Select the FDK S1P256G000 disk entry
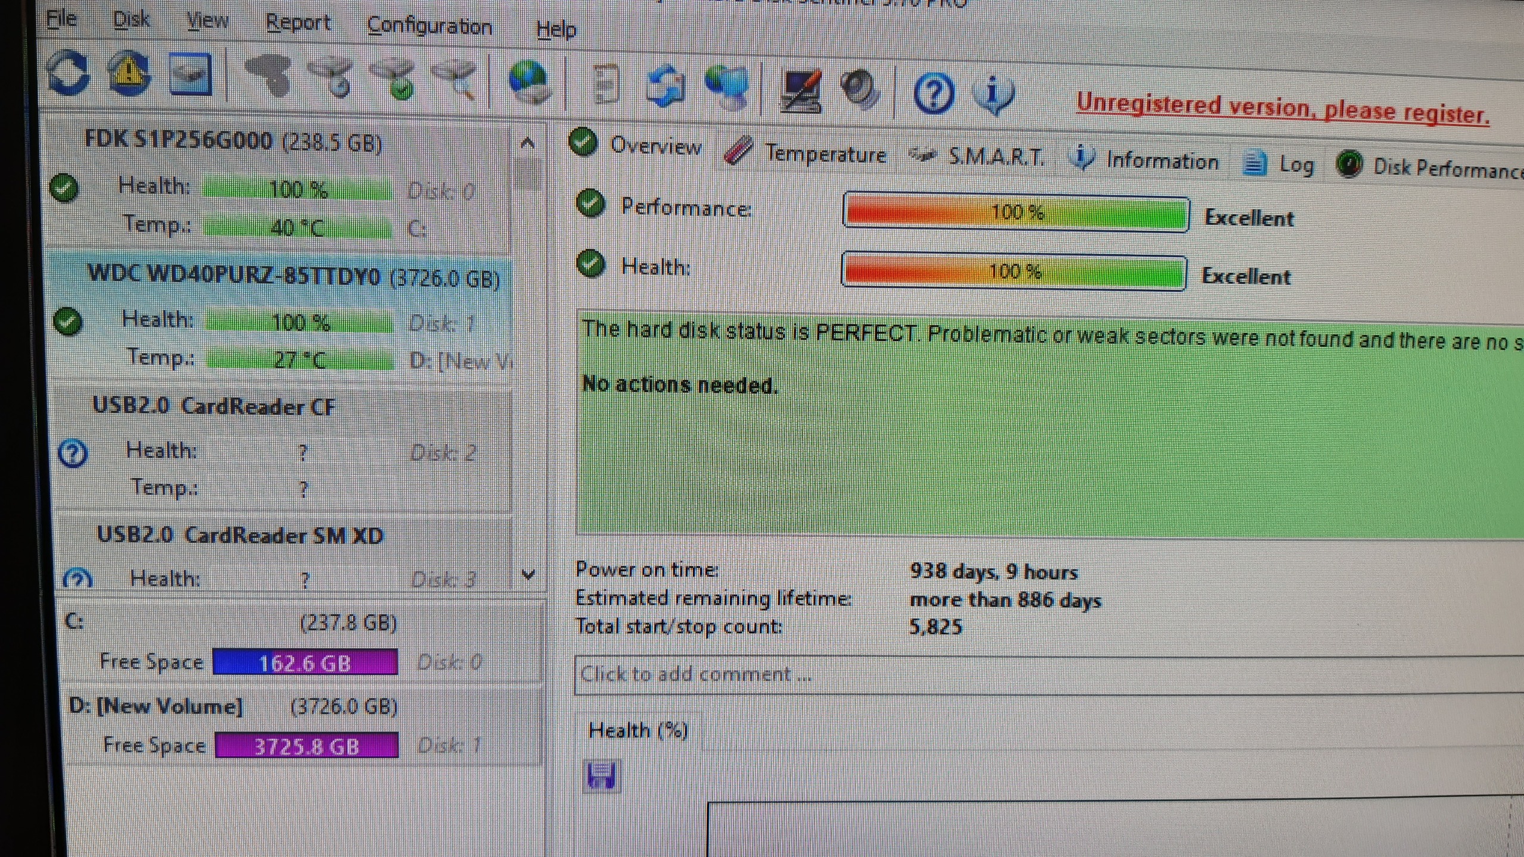1524x857 pixels. (x=232, y=141)
